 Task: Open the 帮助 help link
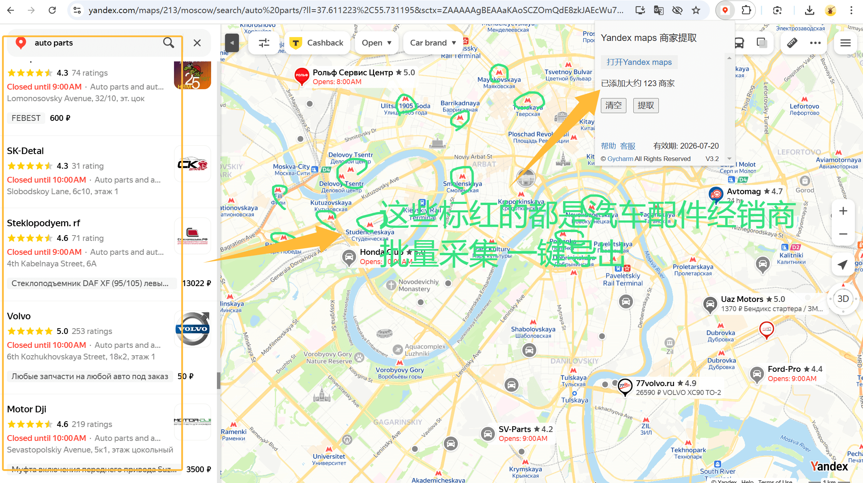point(608,146)
